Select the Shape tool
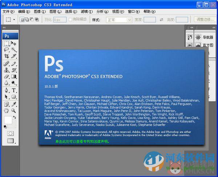Viewport: 218px width, 177px height. click(14, 96)
